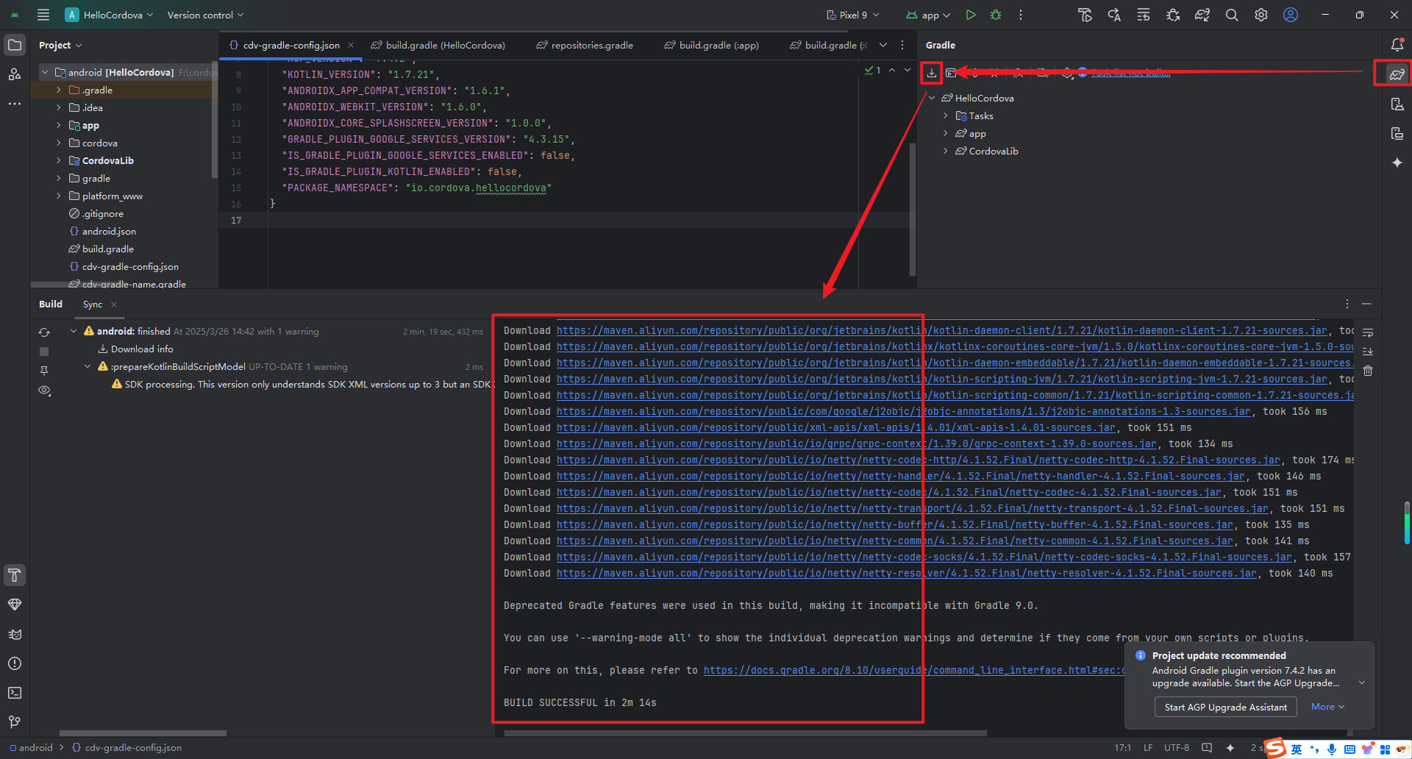Run the app with the green play button
This screenshot has width=1412, height=759.
coord(971,15)
